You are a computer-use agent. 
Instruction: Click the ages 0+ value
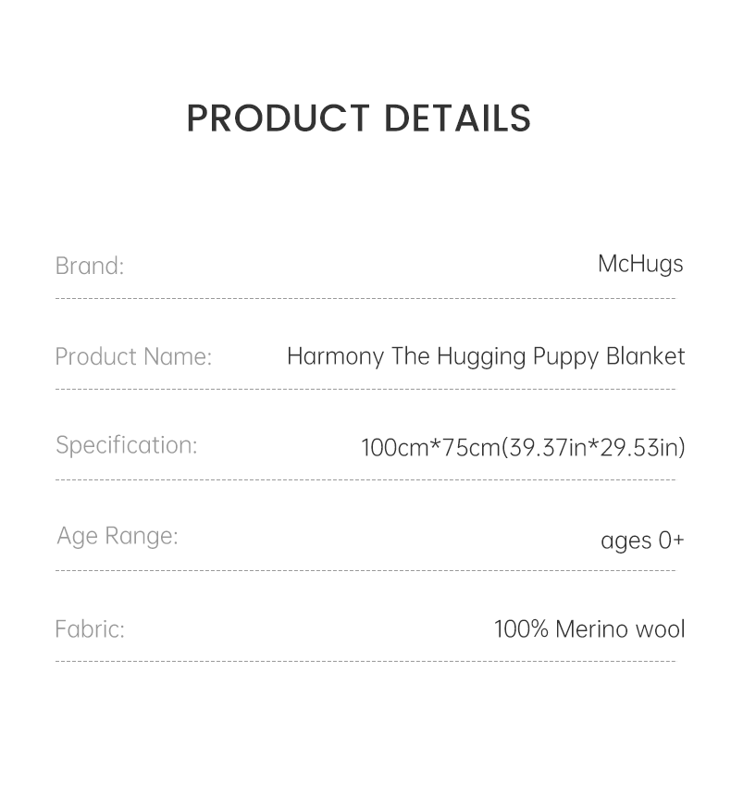[642, 540]
